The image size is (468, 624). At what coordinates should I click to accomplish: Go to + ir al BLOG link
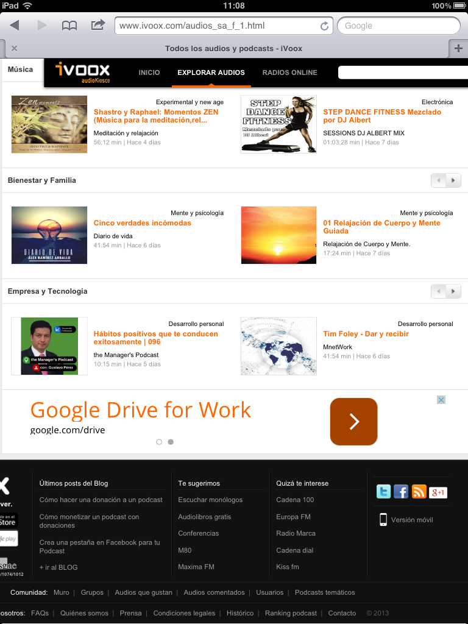point(58,567)
